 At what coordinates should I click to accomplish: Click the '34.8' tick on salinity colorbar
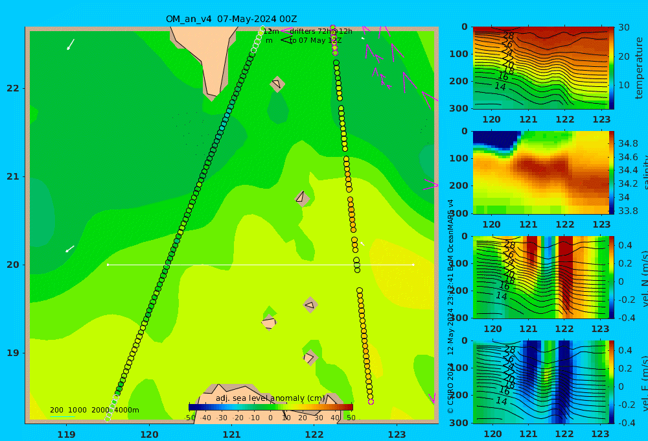pos(628,143)
